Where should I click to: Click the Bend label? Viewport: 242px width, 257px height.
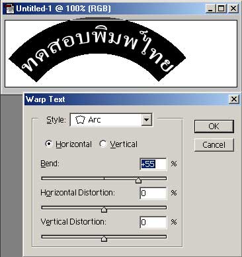click(x=50, y=164)
